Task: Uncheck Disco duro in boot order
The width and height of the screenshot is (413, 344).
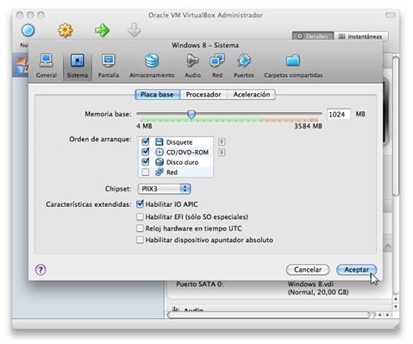Action: tap(146, 162)
